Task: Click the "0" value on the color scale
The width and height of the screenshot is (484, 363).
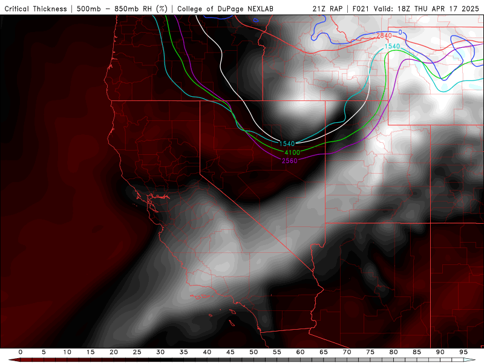Action: [21, 352]
